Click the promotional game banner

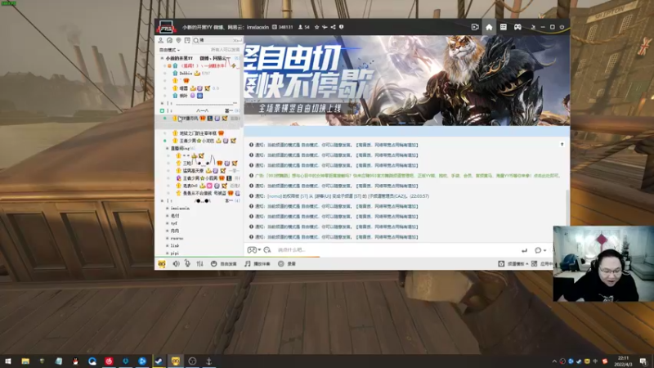[406, 80]
